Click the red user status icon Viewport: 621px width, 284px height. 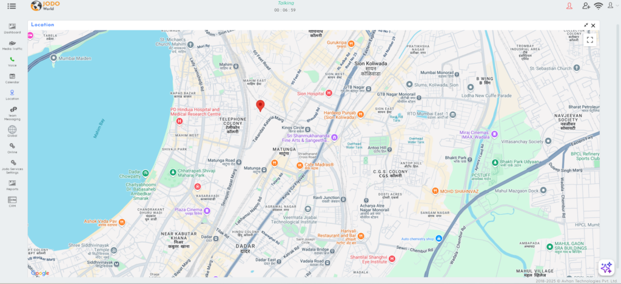[569, 6]
